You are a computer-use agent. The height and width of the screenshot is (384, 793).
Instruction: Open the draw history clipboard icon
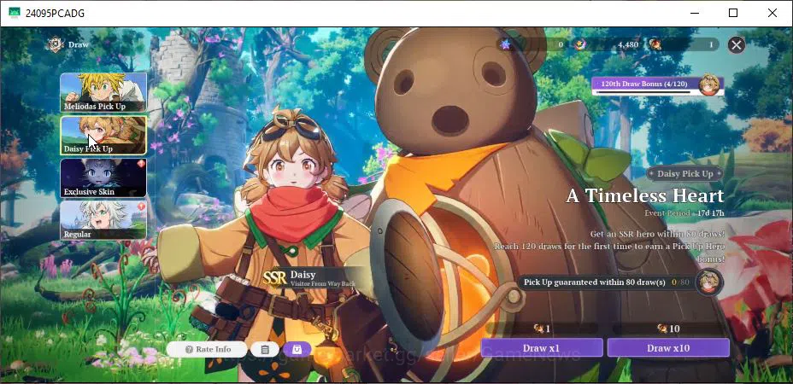pos(265,349)
